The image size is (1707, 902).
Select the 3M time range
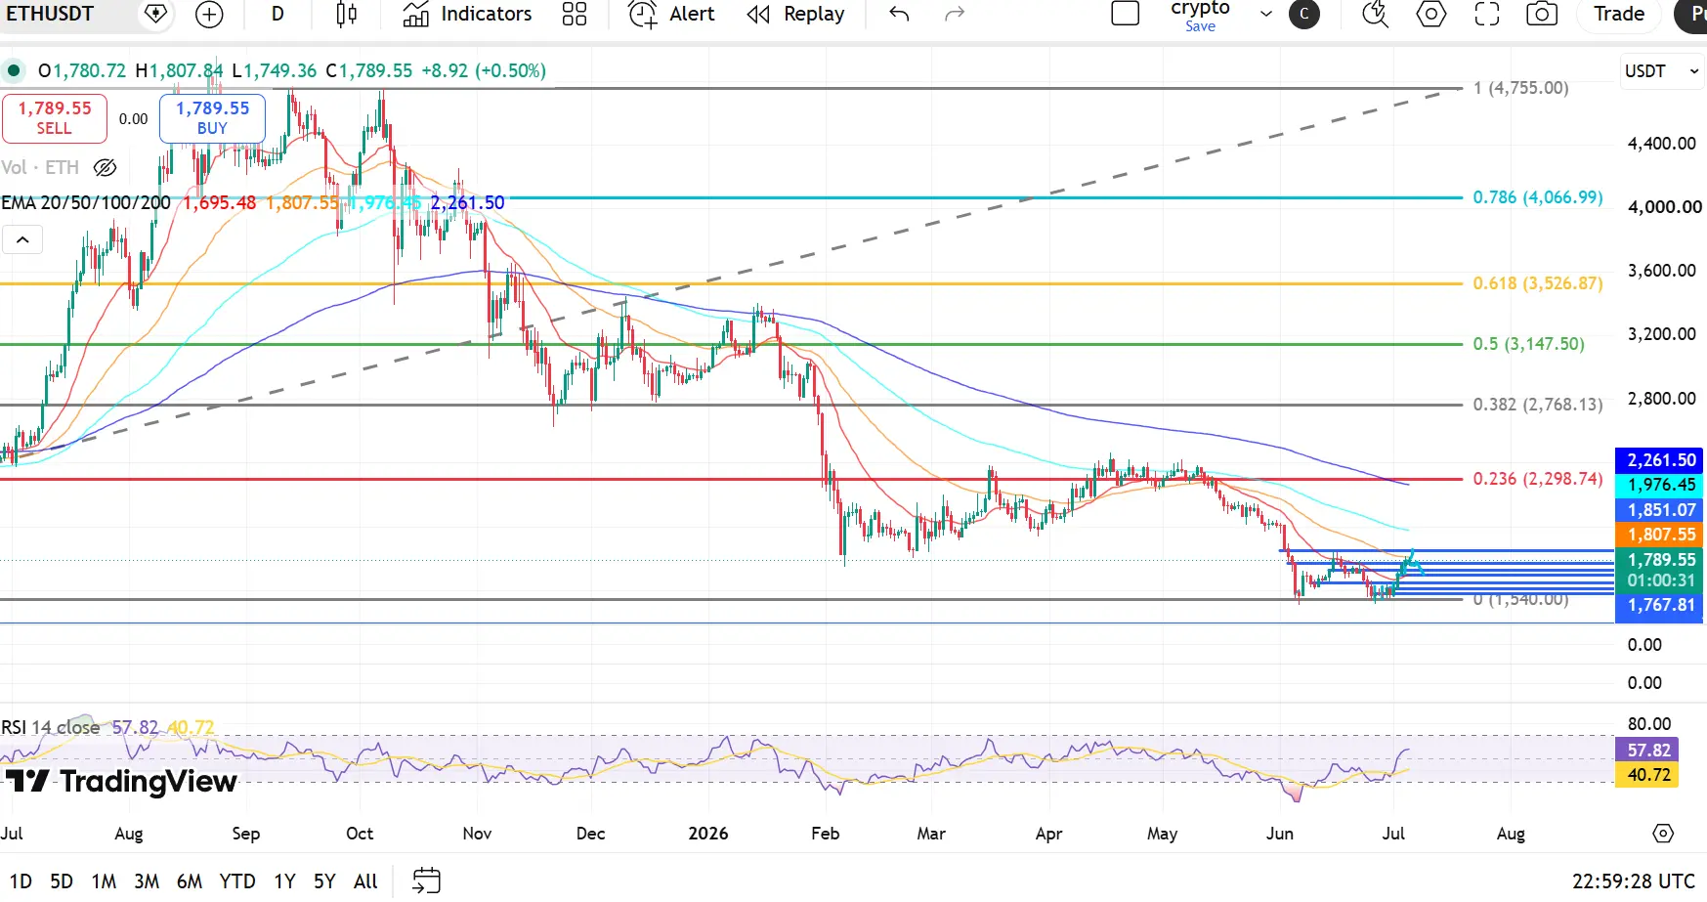147,881
